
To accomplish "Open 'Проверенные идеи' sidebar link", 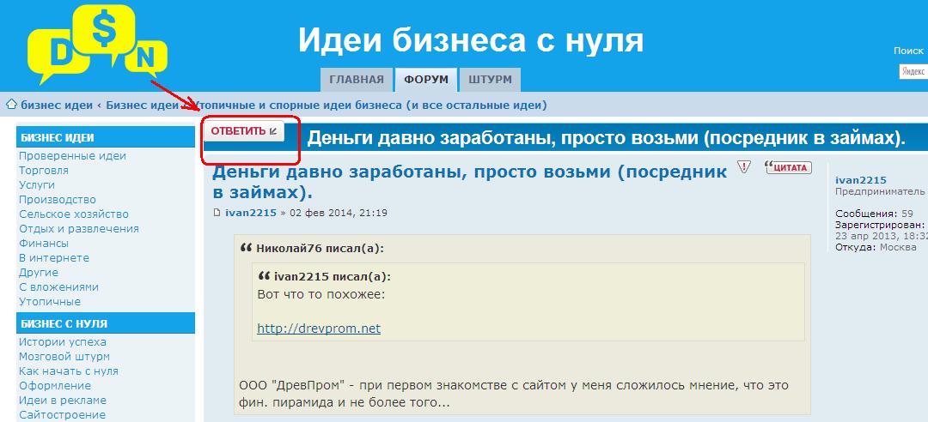I will click(x=72, y=156).
